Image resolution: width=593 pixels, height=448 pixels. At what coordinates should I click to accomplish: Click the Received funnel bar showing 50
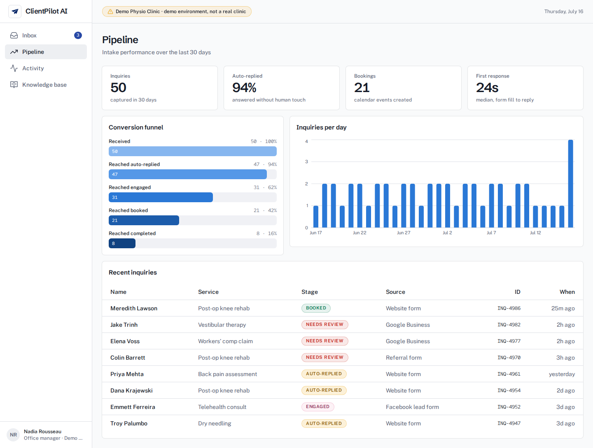tap(193, 151)
